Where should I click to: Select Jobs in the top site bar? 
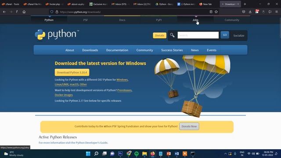[x=195, y=20]
